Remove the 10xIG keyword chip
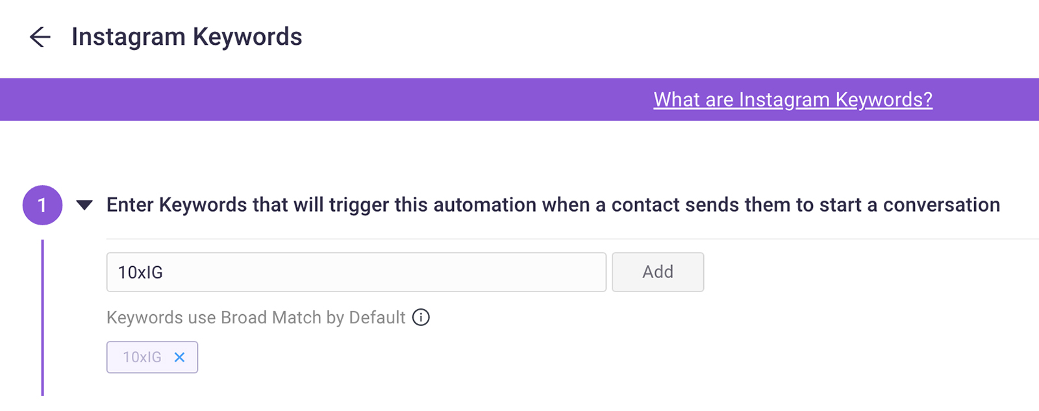The image size is (1039, 411). [x=180, y=357]
